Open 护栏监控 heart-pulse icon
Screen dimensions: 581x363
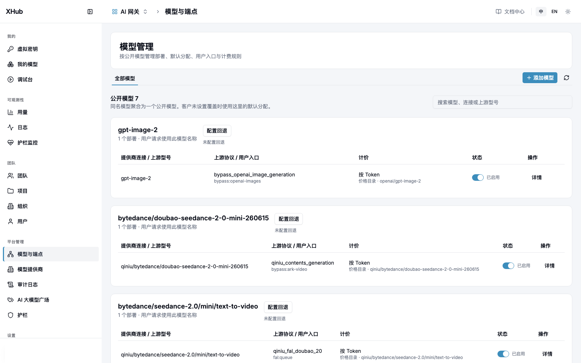pos(11,143)
